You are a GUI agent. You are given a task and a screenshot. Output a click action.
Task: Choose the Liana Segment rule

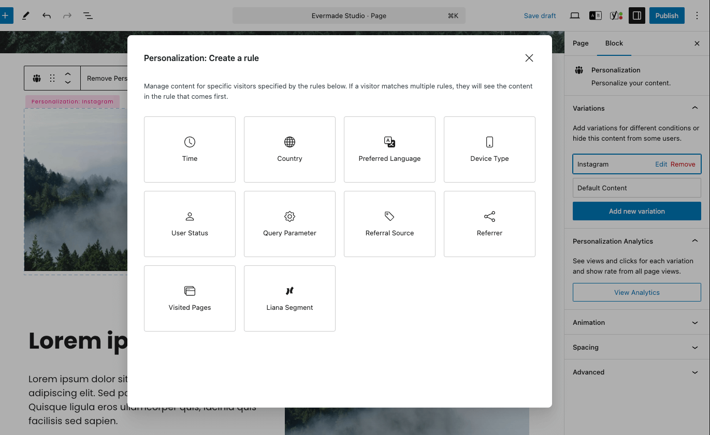[289, 298]
